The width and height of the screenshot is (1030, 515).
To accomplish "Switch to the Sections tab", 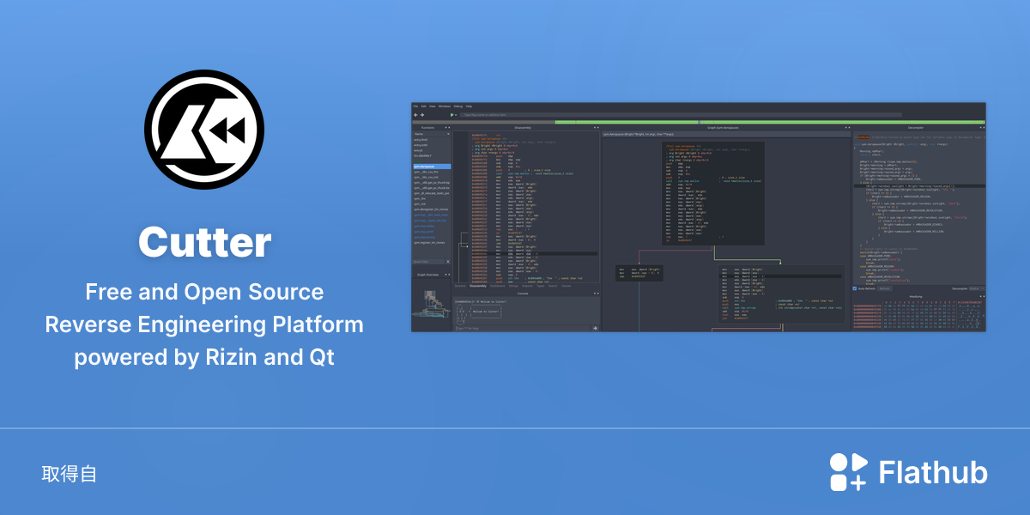I will click(460, 286).
